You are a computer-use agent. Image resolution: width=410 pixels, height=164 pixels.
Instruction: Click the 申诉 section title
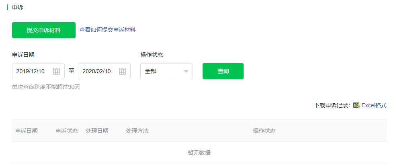coord(18,7)
